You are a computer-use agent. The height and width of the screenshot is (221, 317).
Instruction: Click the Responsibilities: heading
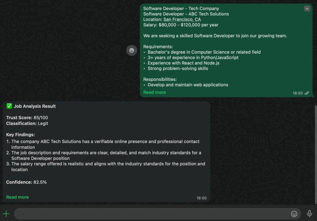click(160, 79)
